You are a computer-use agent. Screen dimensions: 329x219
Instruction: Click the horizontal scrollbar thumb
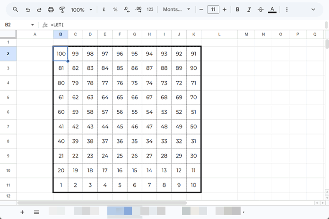pos(102,203)
